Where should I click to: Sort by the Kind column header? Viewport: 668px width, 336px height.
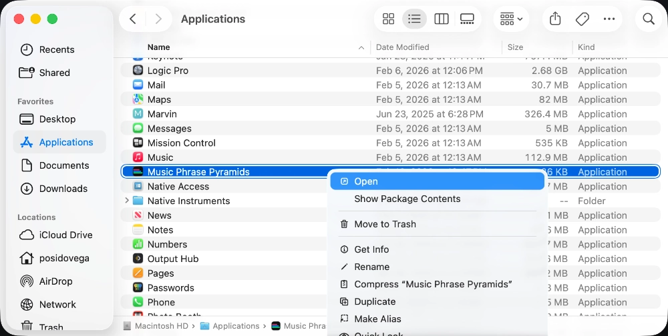(x=587, y=47)
